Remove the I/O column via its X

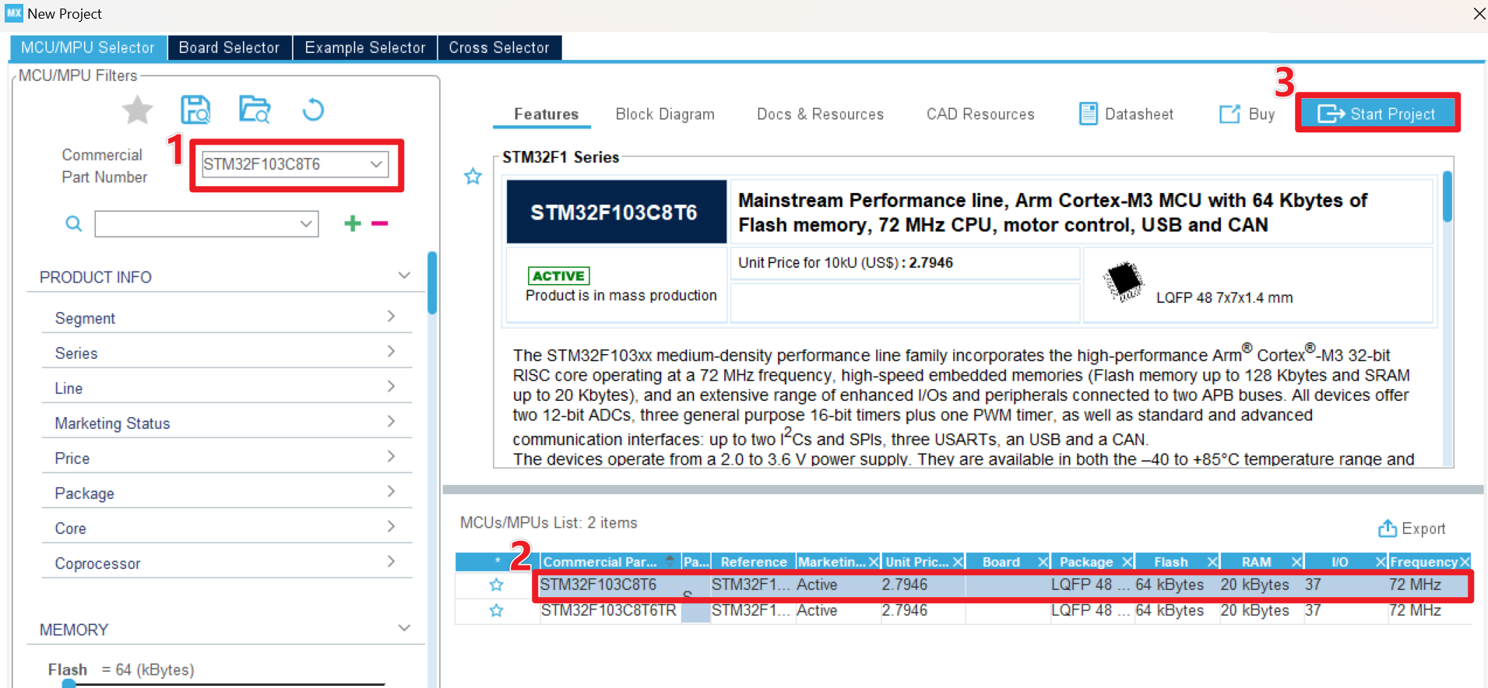pos(1381,562)
